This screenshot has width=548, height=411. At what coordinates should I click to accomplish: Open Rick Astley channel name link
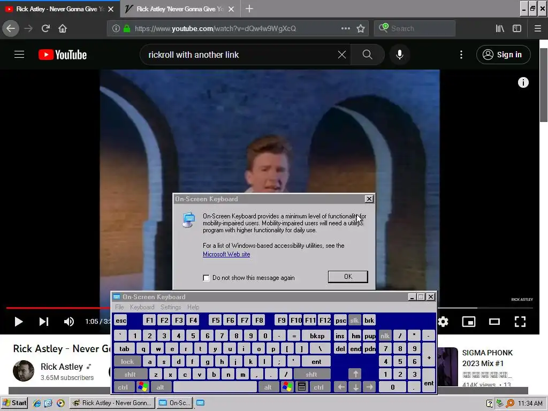62,367
